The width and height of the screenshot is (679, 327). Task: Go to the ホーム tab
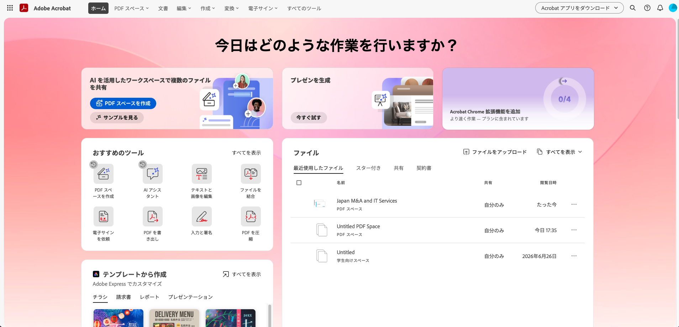(98, 8)
